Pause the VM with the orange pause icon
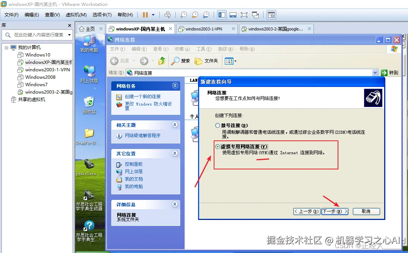The width and height of the screenshot is (408, 253). click(x=145, y=15)
